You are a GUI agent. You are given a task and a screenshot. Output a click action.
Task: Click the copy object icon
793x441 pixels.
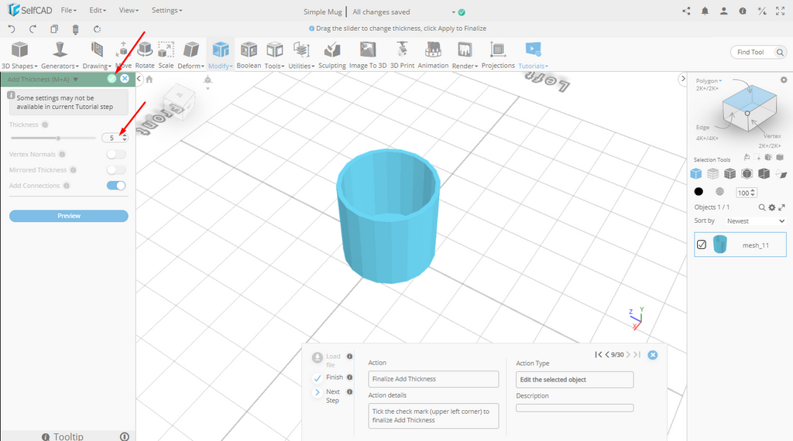[x=54, y=29]
